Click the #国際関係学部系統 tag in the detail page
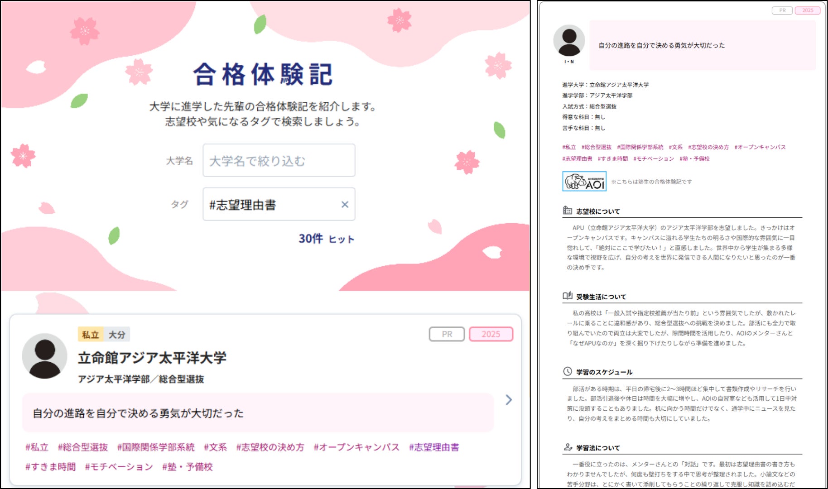This screenshot has width=828, height=489. click(640, 147)
